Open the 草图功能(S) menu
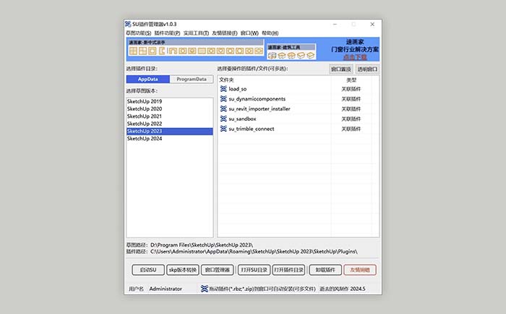This screenshot has width=506, height=314. click(139, 33)
